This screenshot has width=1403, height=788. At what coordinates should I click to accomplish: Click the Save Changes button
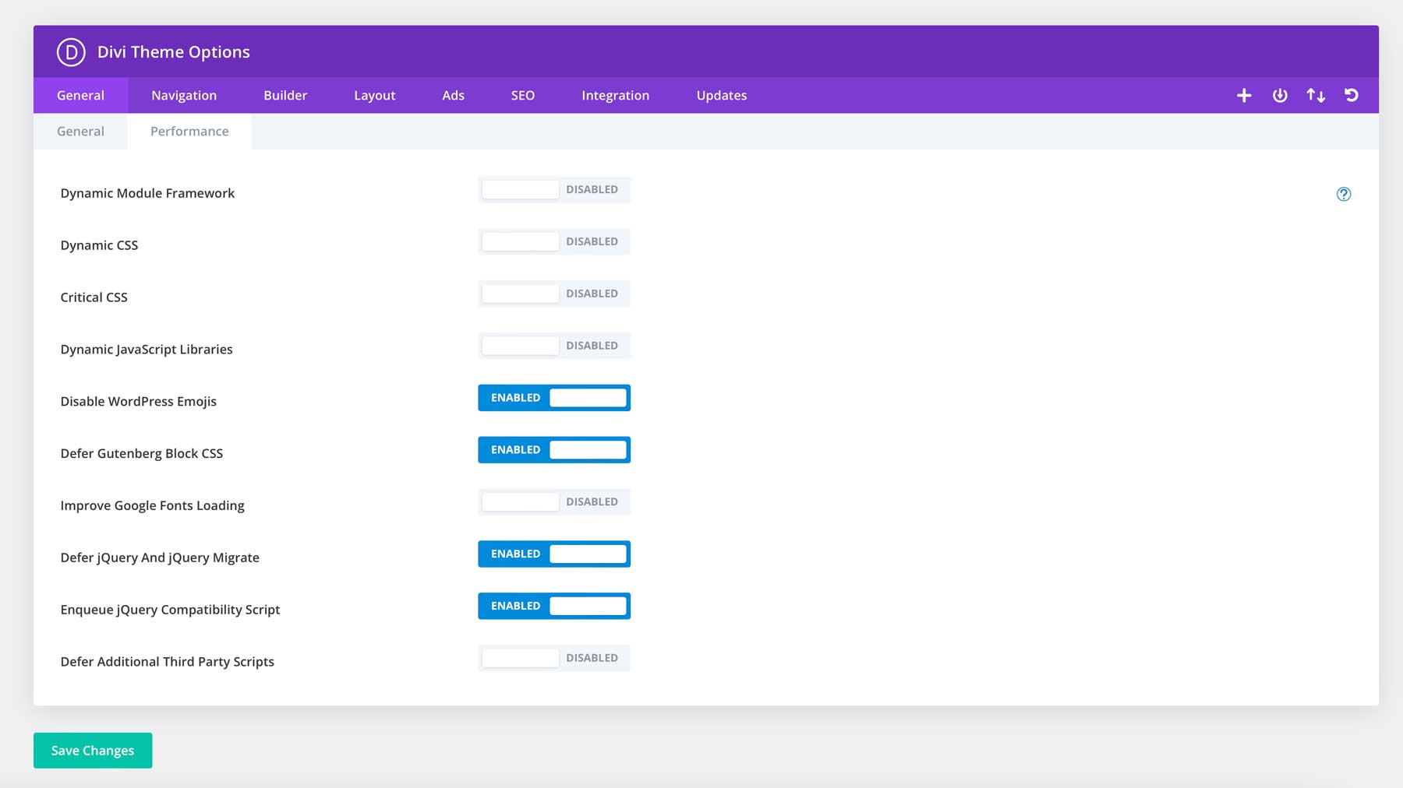92,750
